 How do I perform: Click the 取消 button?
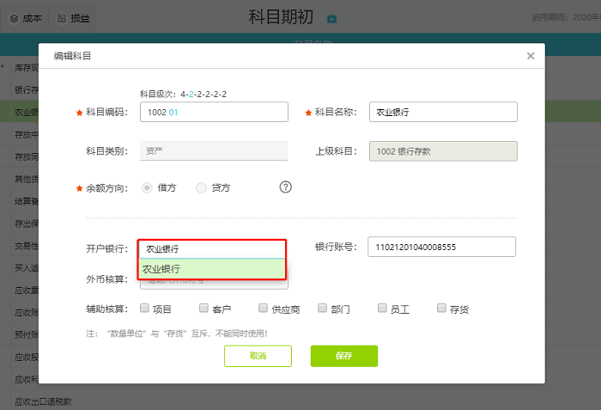[x=258, y=356]
